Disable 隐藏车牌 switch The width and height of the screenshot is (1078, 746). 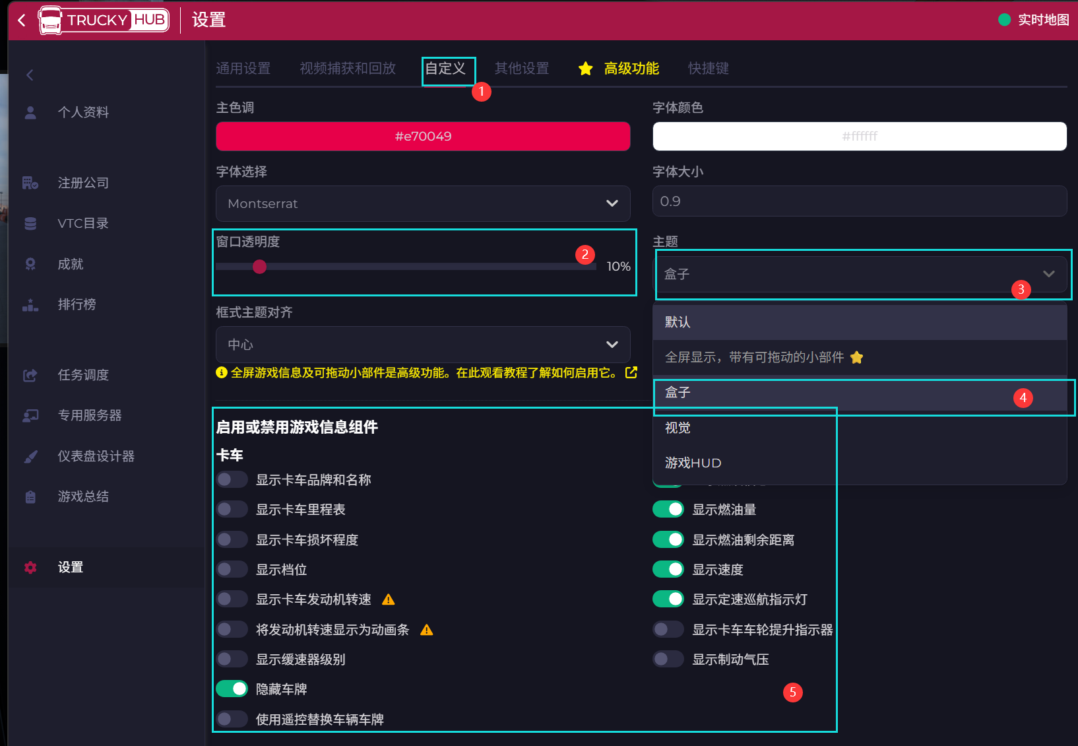coord(232,689)
